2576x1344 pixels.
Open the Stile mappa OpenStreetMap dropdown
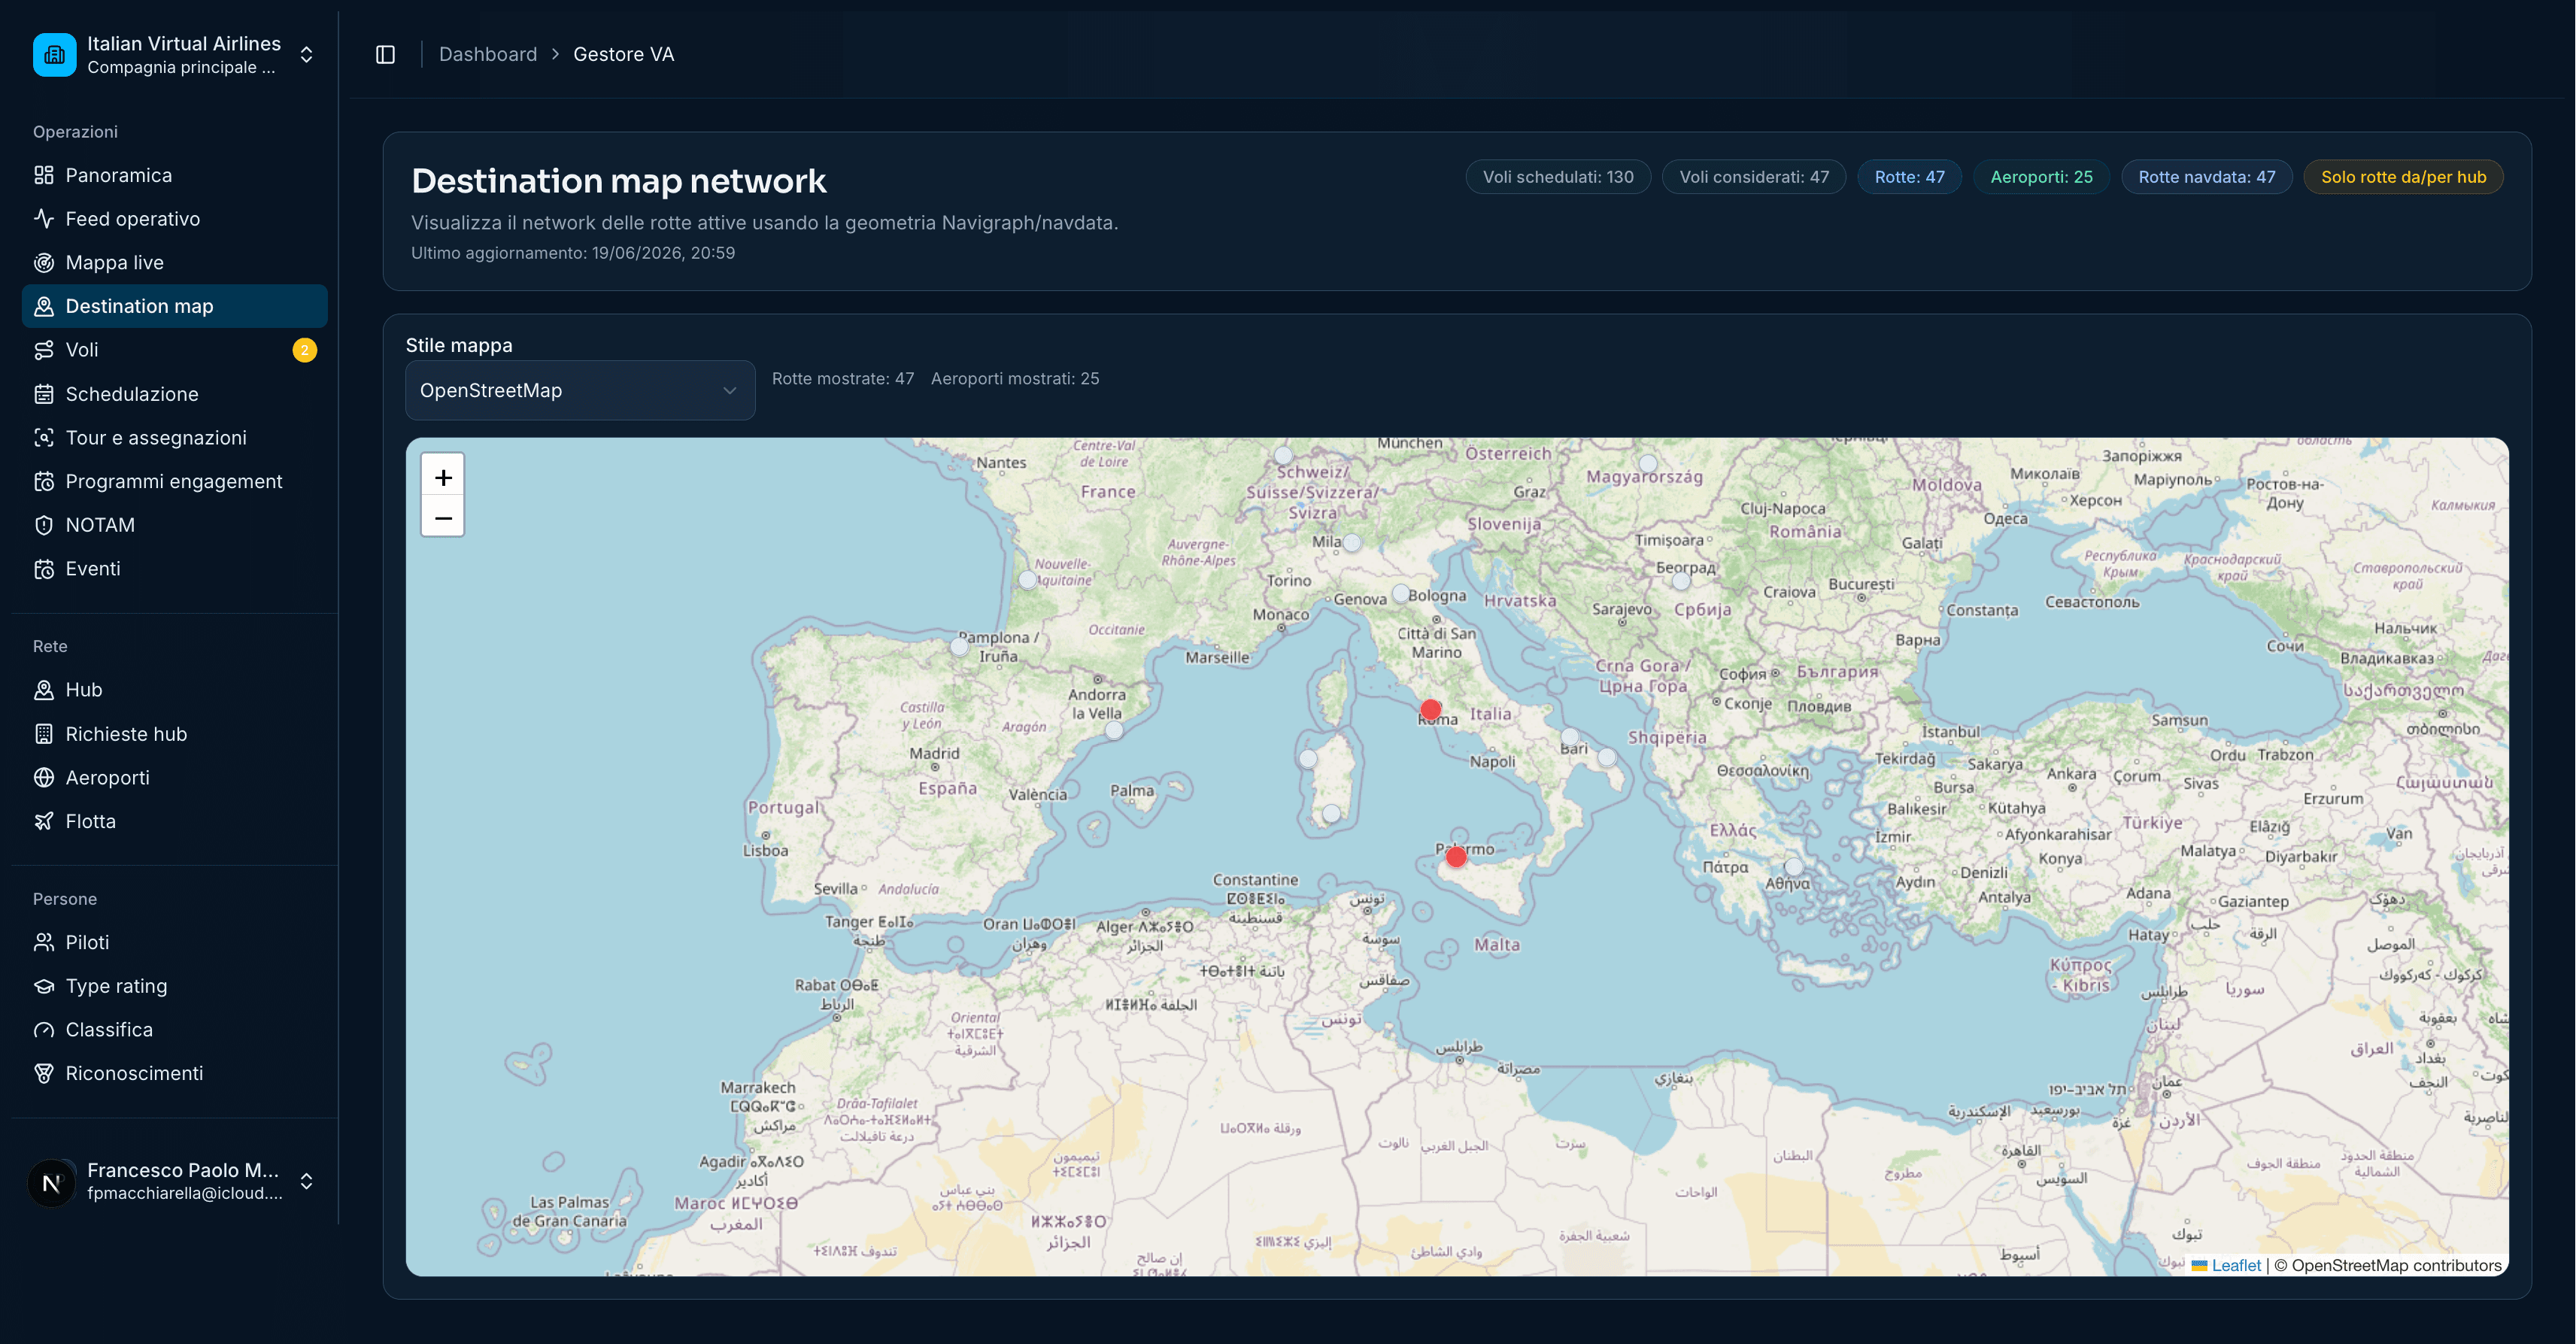580,390
